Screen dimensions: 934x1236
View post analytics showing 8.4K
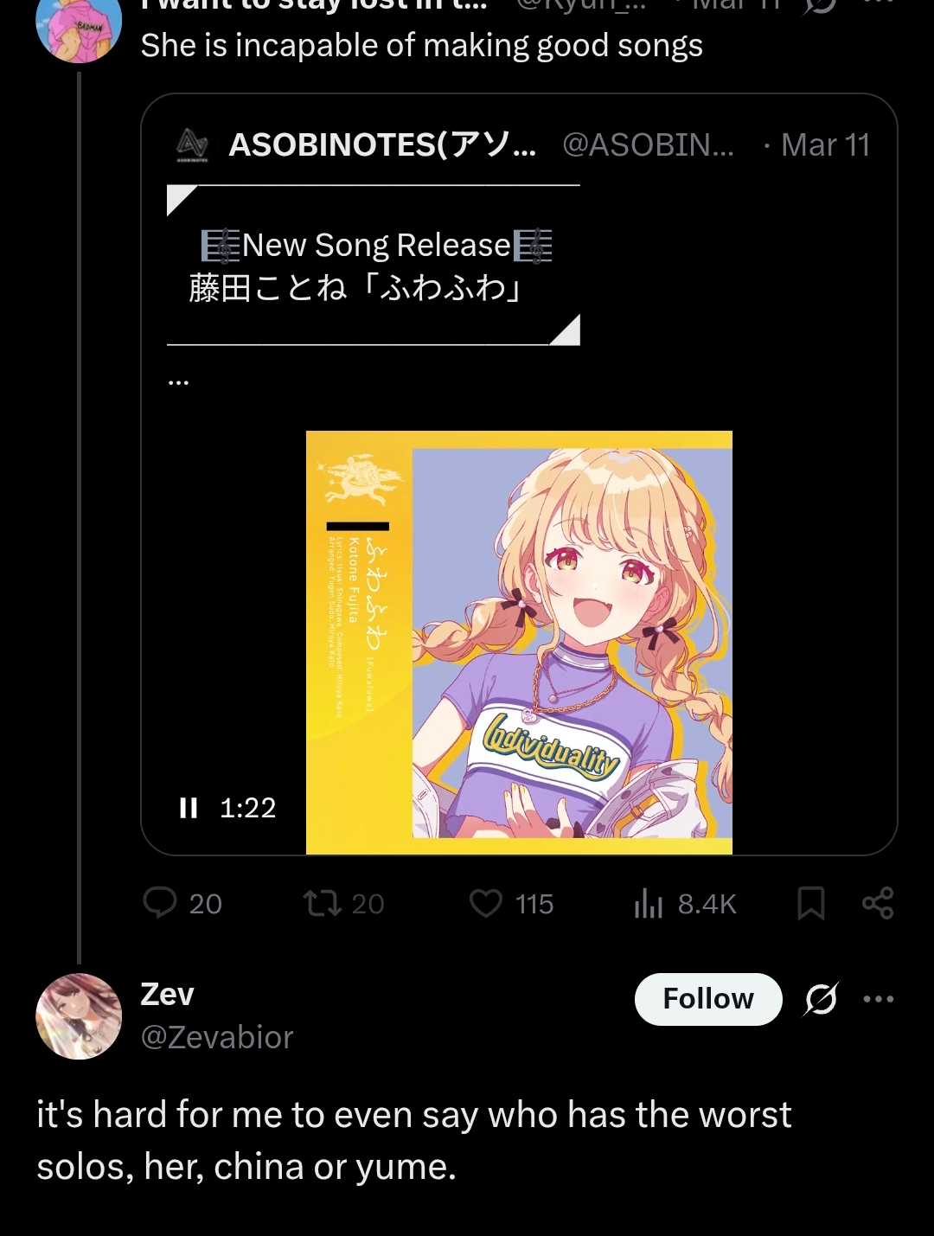click(684, 904)
